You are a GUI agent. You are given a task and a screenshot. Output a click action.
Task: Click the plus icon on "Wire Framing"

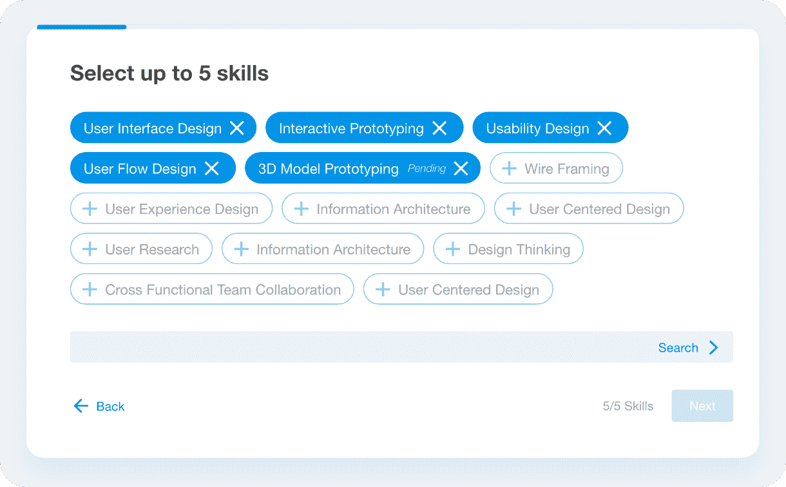511,168
